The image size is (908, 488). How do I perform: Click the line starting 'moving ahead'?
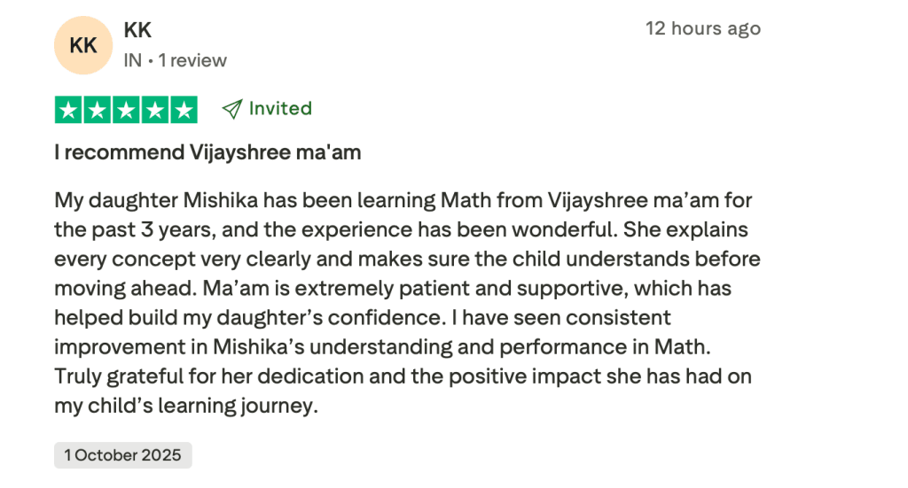click(x=392, y=288)
